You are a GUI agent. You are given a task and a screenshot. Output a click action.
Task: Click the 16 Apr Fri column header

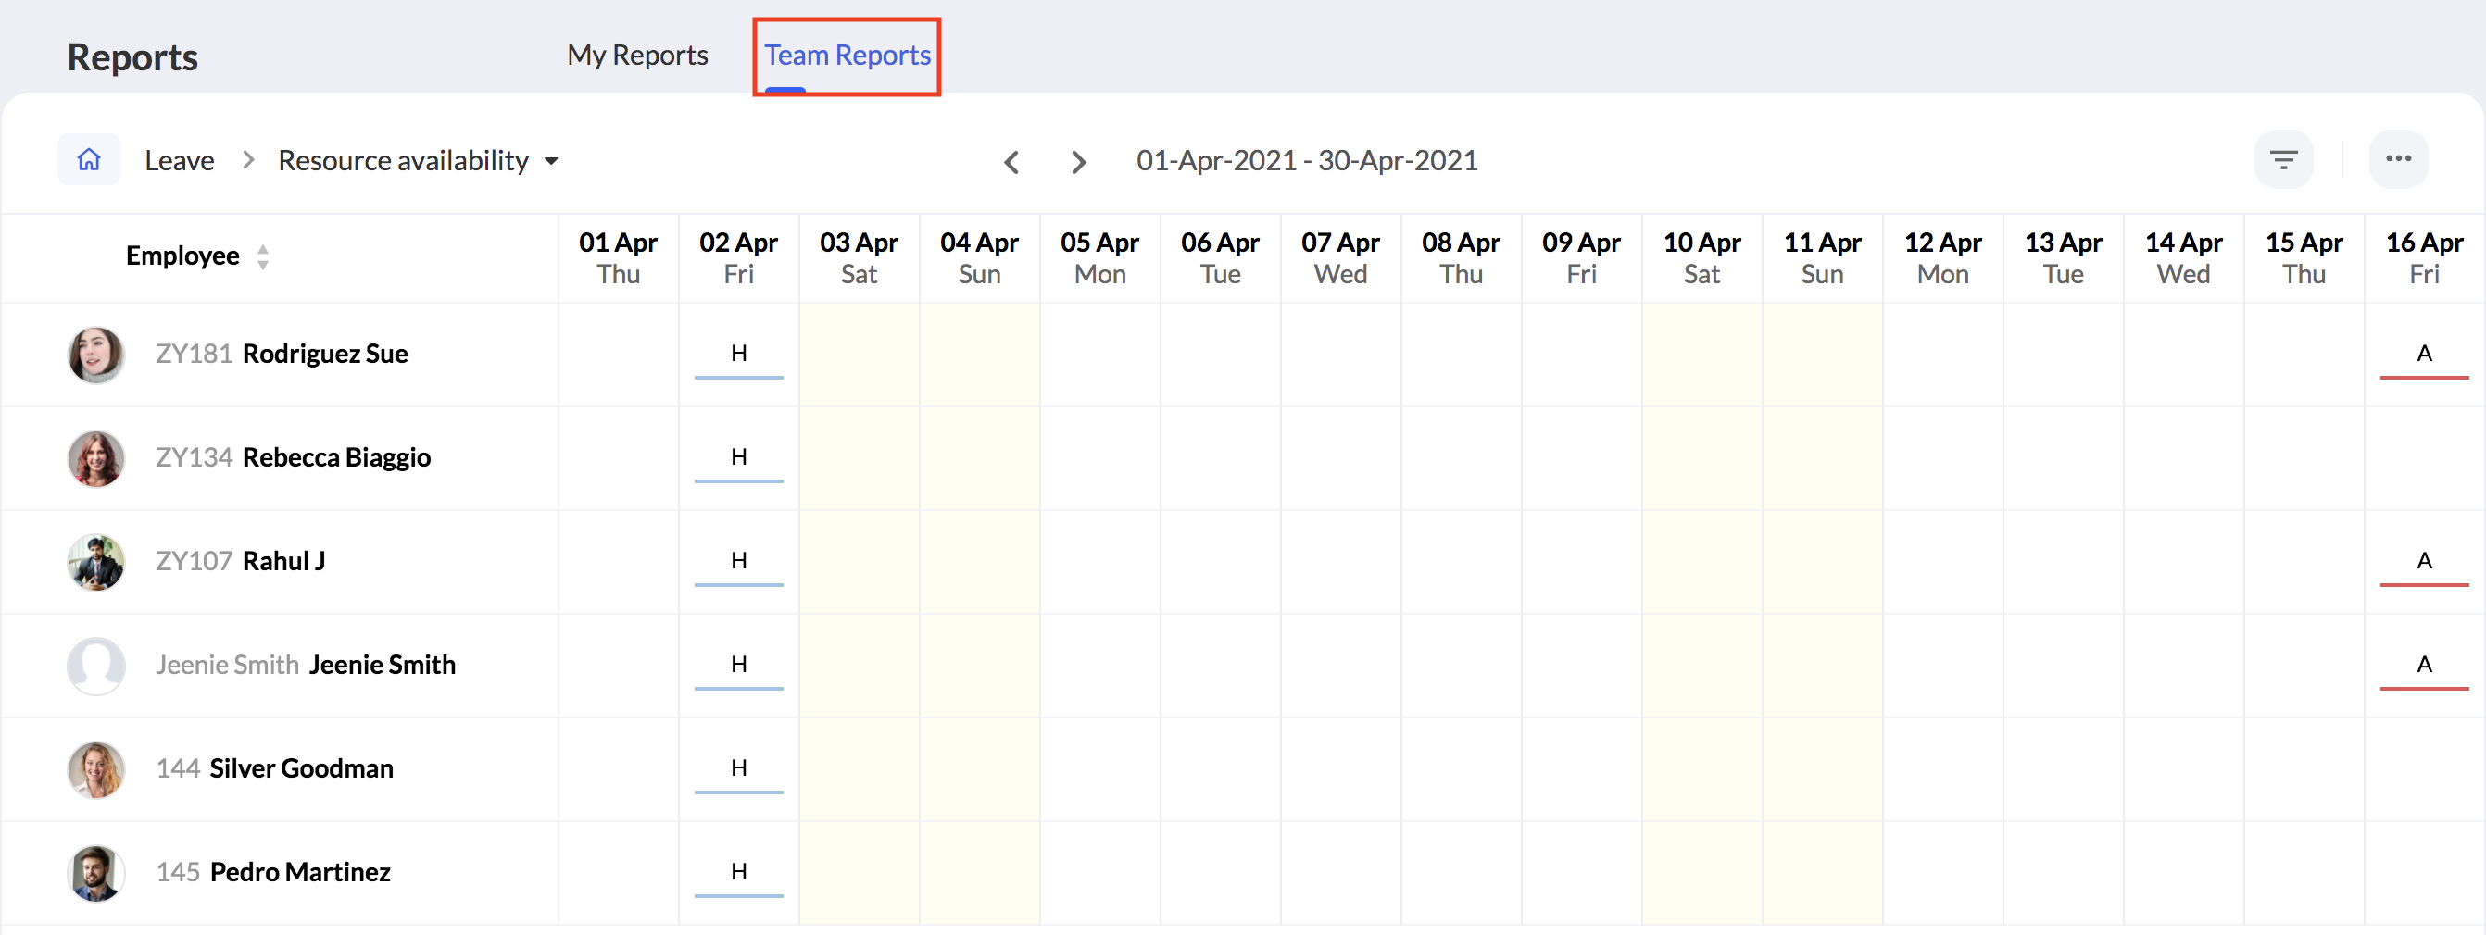[x=2423, y=257]
